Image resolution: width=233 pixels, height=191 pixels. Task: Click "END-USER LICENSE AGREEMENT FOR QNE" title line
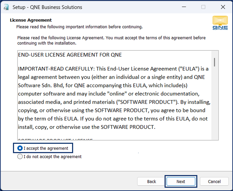click(70, 55)
